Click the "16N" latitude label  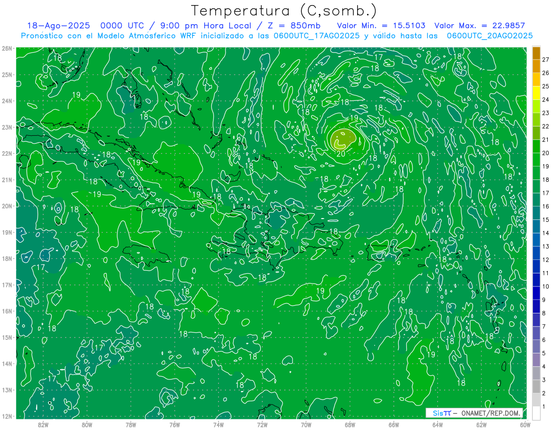point(7,311)
